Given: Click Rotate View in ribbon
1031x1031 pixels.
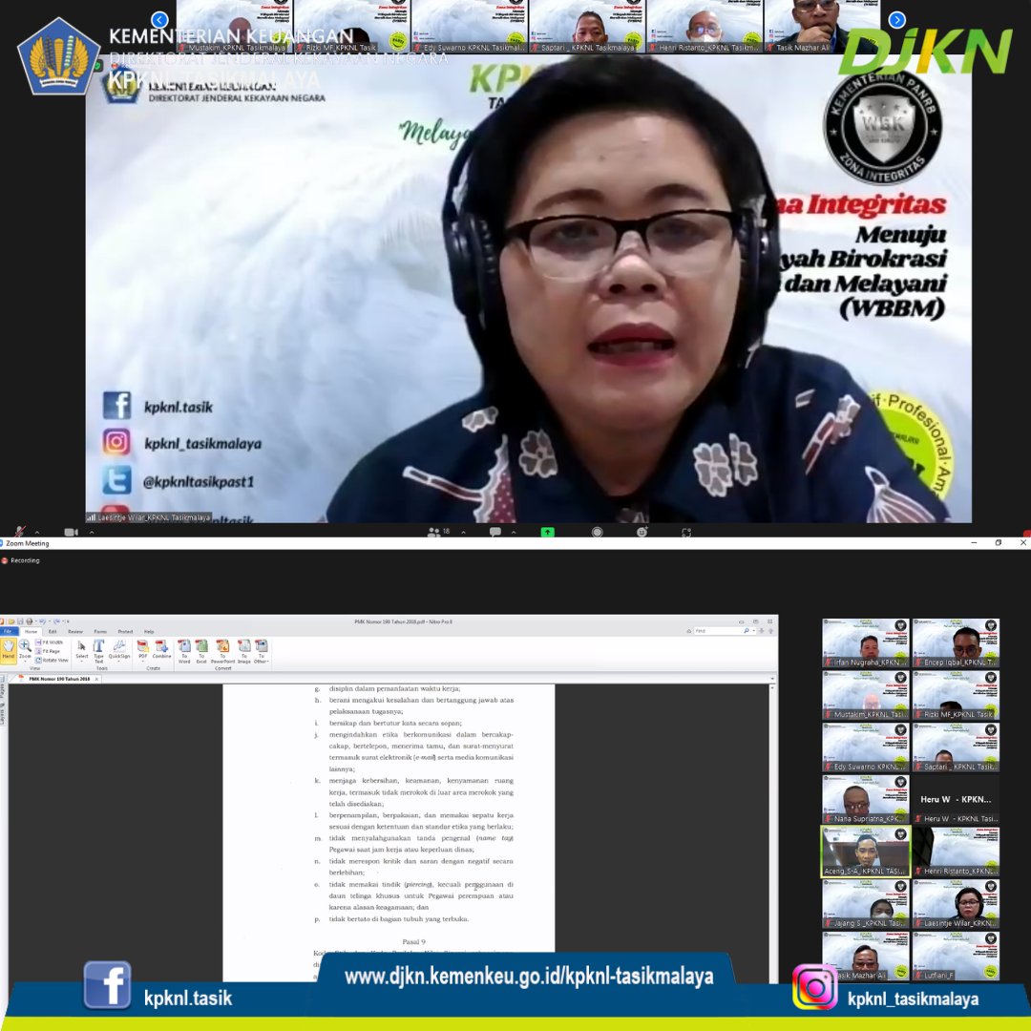Looking at the screenshot, I should [x=52, y=660].
